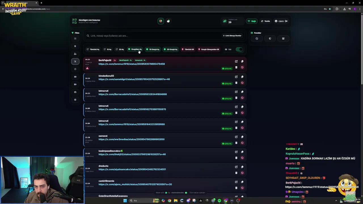The height and width of the screenshot is (204, 363).
Task: Open kimdedionu55 link externally
Action: tap(236, 77)
